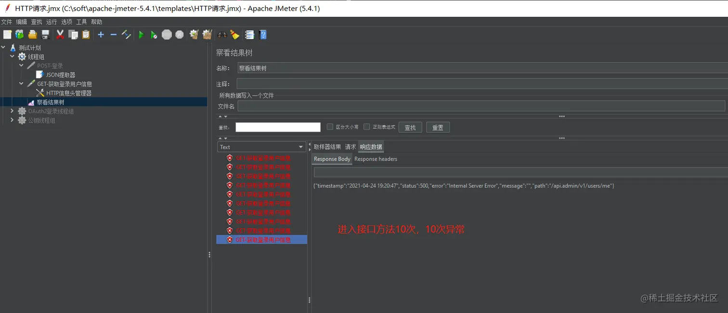
Task: Copy selected element using the copy icon
Action: click(x=72, y=34)
